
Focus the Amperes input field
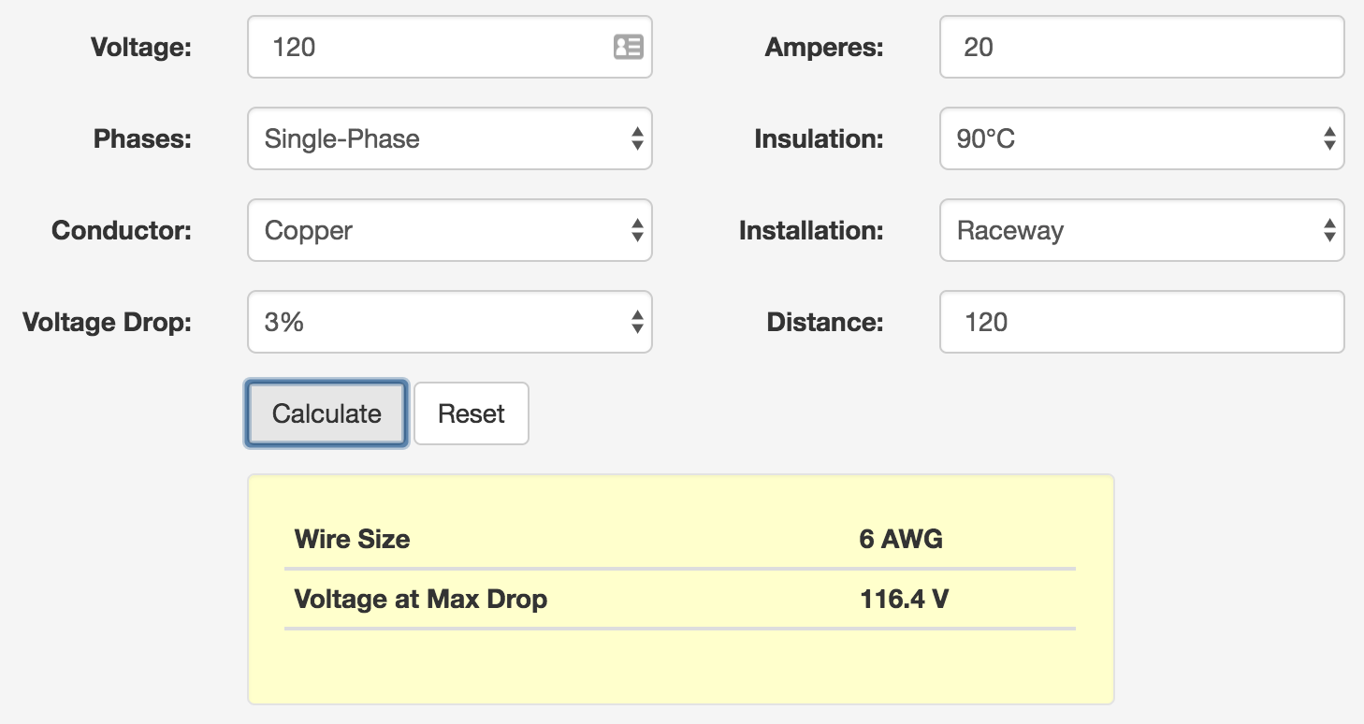point(1141,47)
